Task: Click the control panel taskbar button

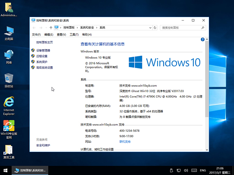Action: (x=30, y=170)
